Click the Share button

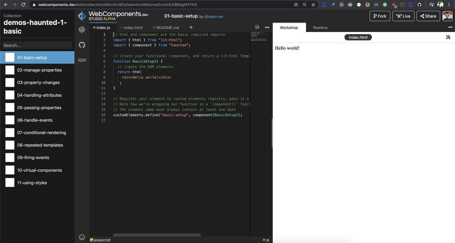[428, 16]
